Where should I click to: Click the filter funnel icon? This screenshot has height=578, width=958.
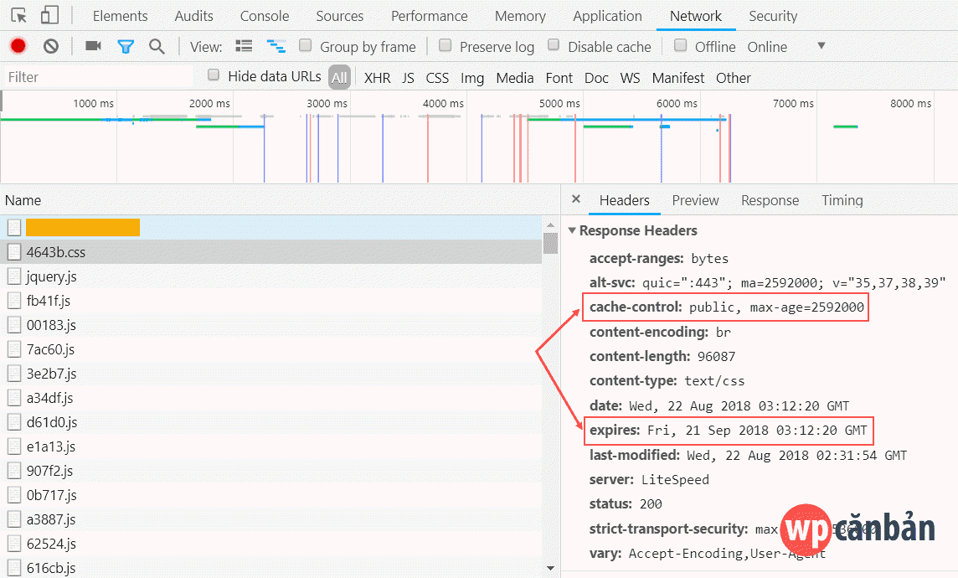pos(126,46)
